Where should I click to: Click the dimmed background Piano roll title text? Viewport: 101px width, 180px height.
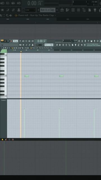36,15
